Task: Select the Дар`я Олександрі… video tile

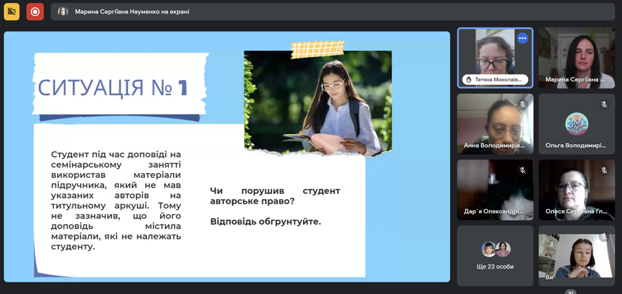Action: click(495, 190)
